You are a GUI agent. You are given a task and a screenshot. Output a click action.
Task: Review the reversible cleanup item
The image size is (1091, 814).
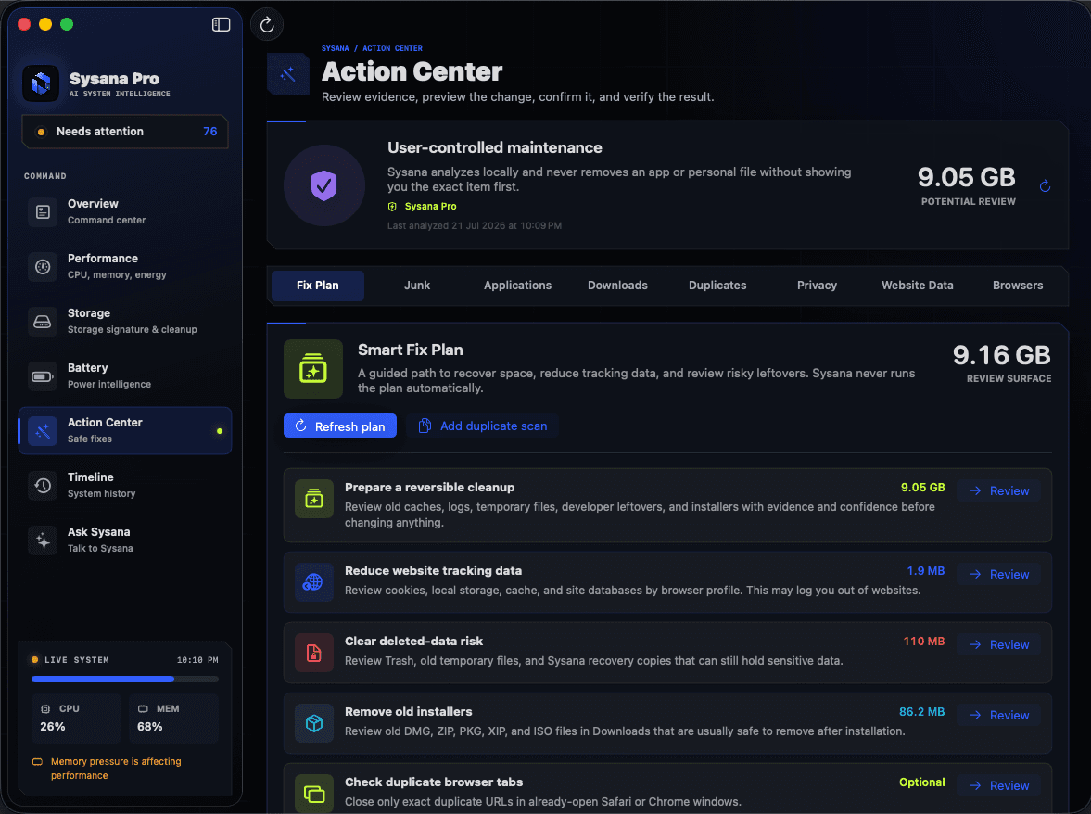pyautogui.click(x=998, y=491)
